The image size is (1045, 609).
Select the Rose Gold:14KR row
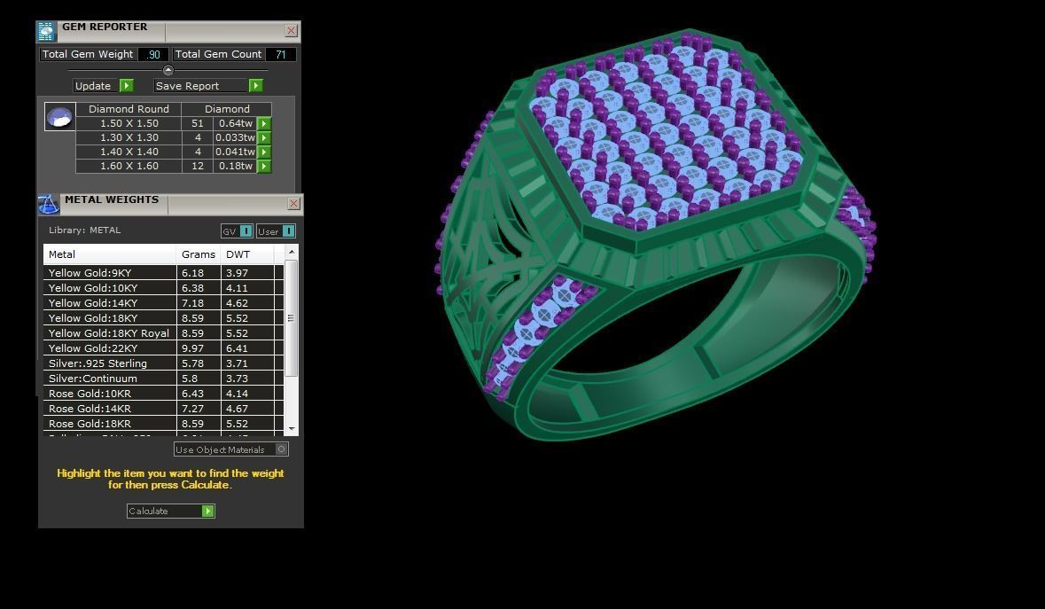[x=163, y=409]
